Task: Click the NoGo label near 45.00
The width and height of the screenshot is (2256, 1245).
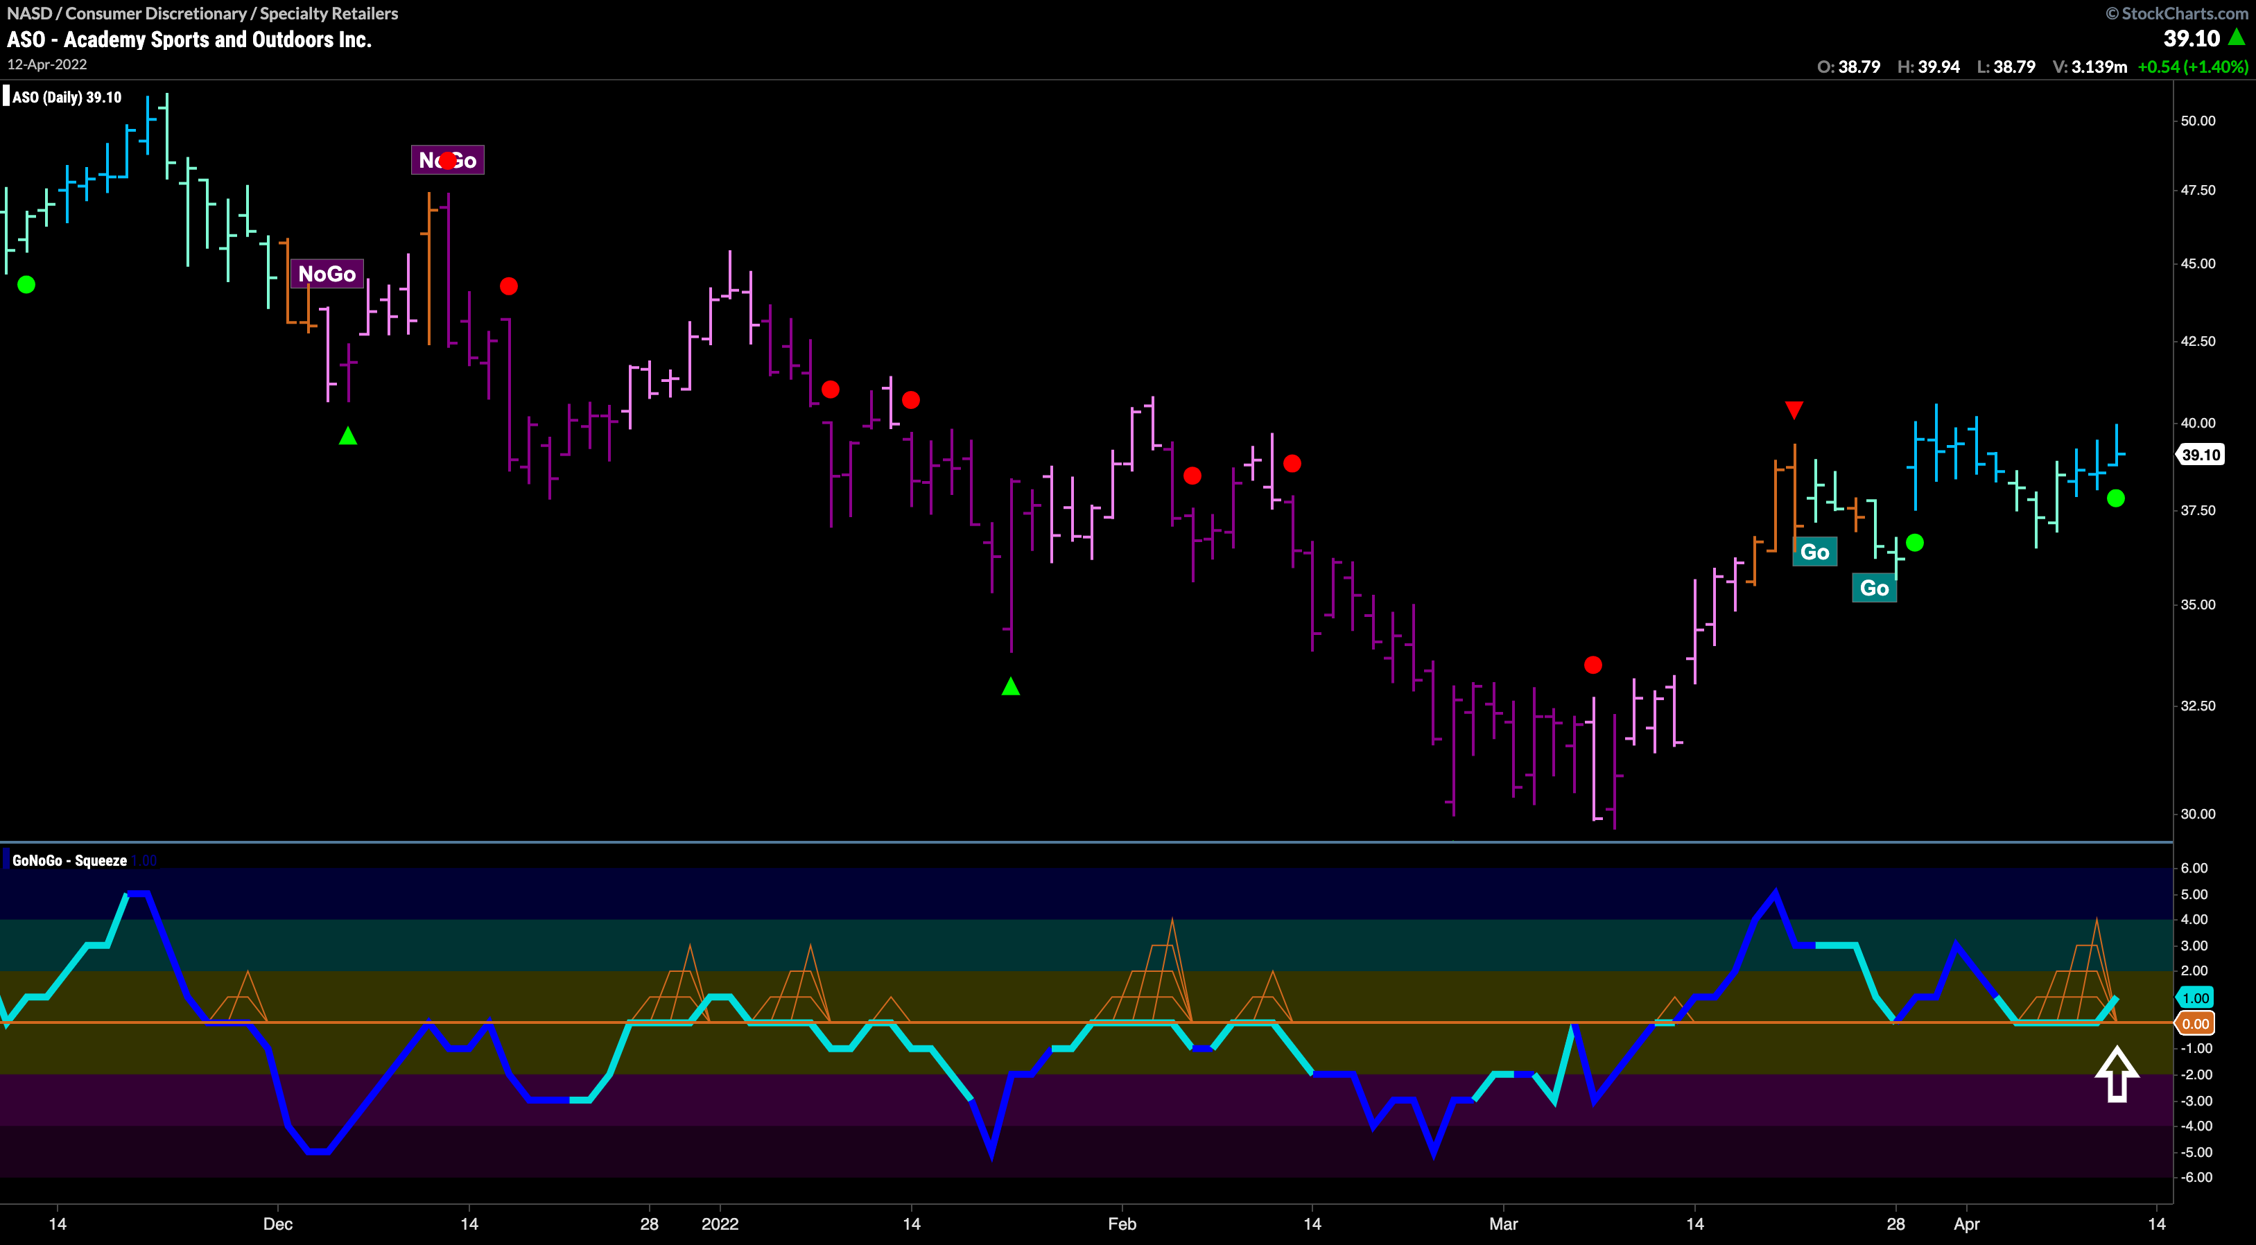Action: 327,274
